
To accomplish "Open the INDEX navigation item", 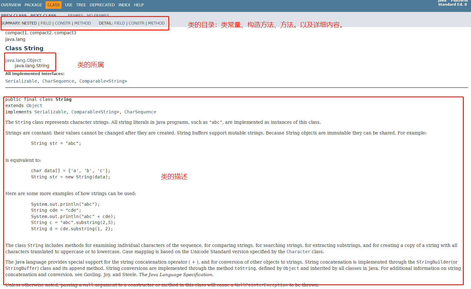I will tap(124, 5).
